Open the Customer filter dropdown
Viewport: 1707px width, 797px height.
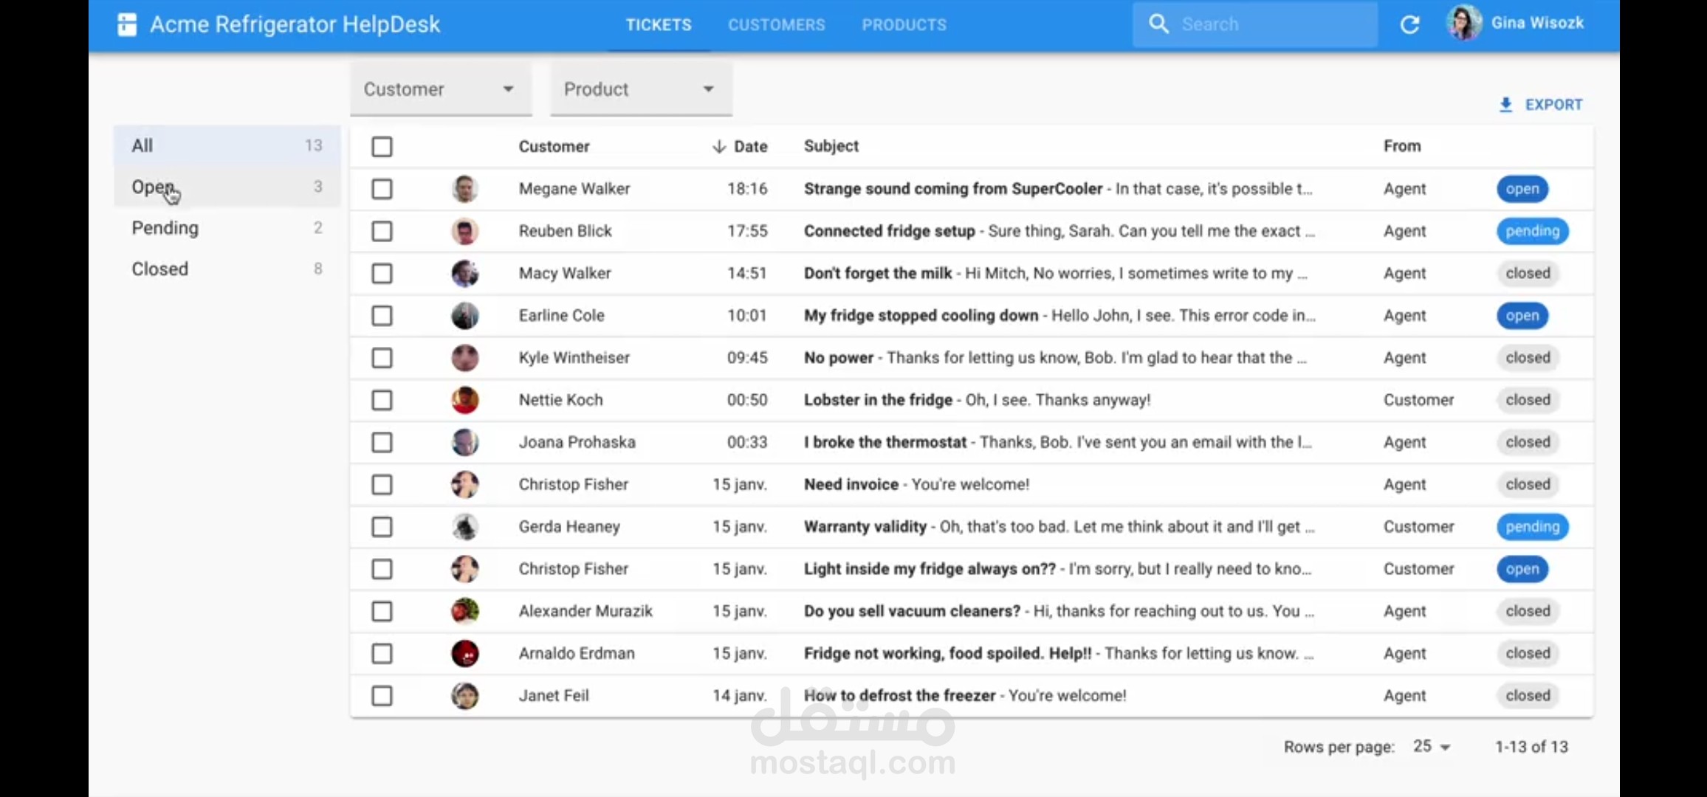tap(441, 89)
